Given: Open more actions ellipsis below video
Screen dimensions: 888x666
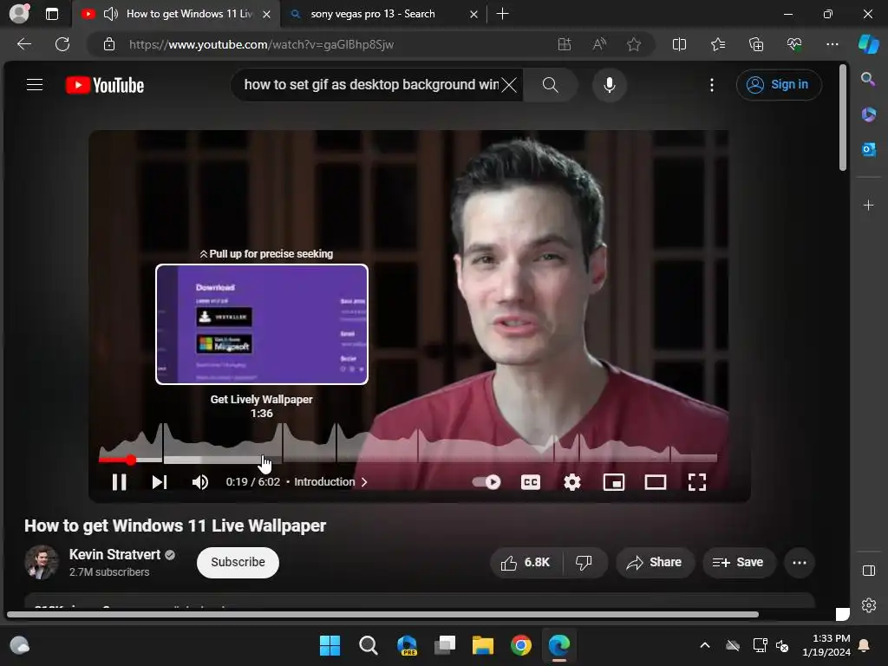Looking at the screenshot, I should click(799, 562).
